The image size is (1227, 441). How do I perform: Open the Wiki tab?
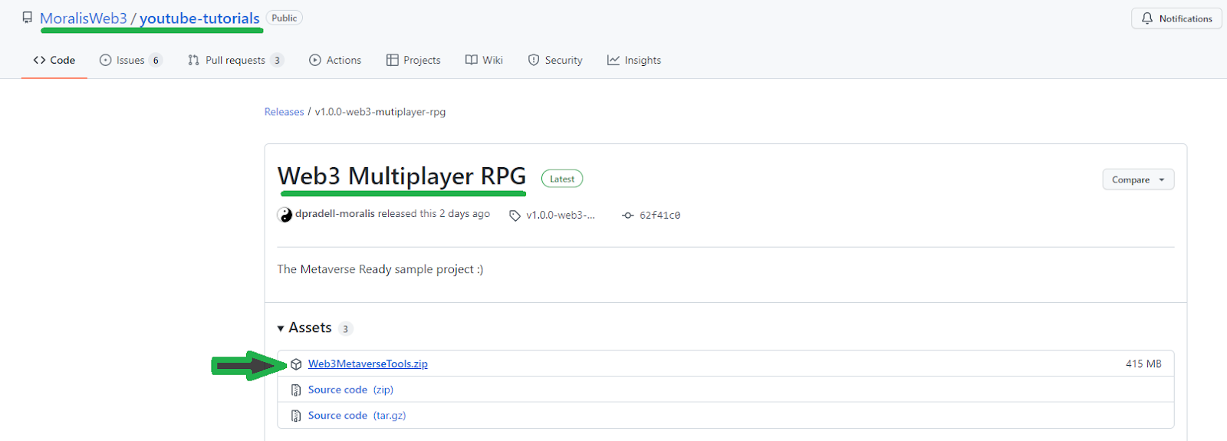(484, 60)
